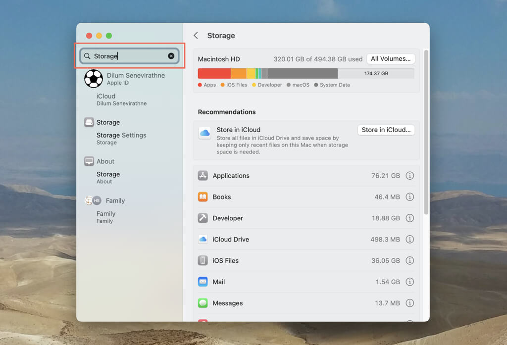
Task: Click the Apps legend label
Action: [210, 85]
